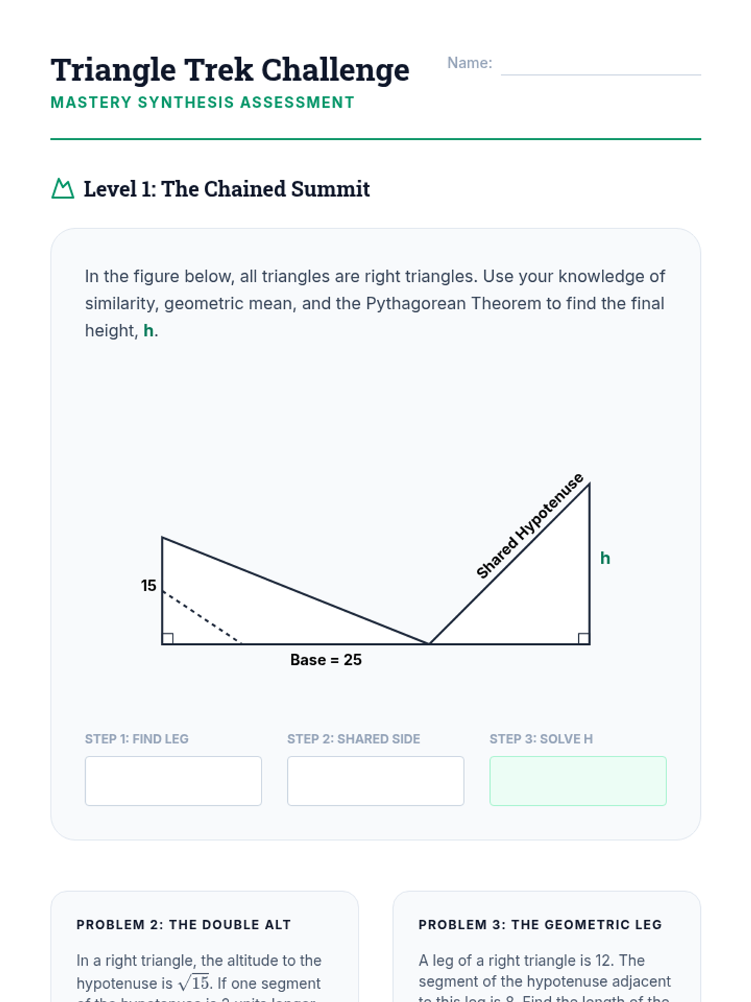Click the dashed altitude line in the triangle
Image resolution: width=751 pixels, height=1002 pixels.
click(x=202, y=617)
